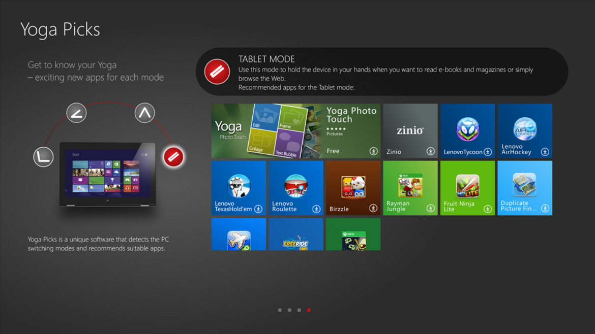595x334 pixels.
Task: Click the Fruit Ninja Lite label
Action: click(459, 207)
